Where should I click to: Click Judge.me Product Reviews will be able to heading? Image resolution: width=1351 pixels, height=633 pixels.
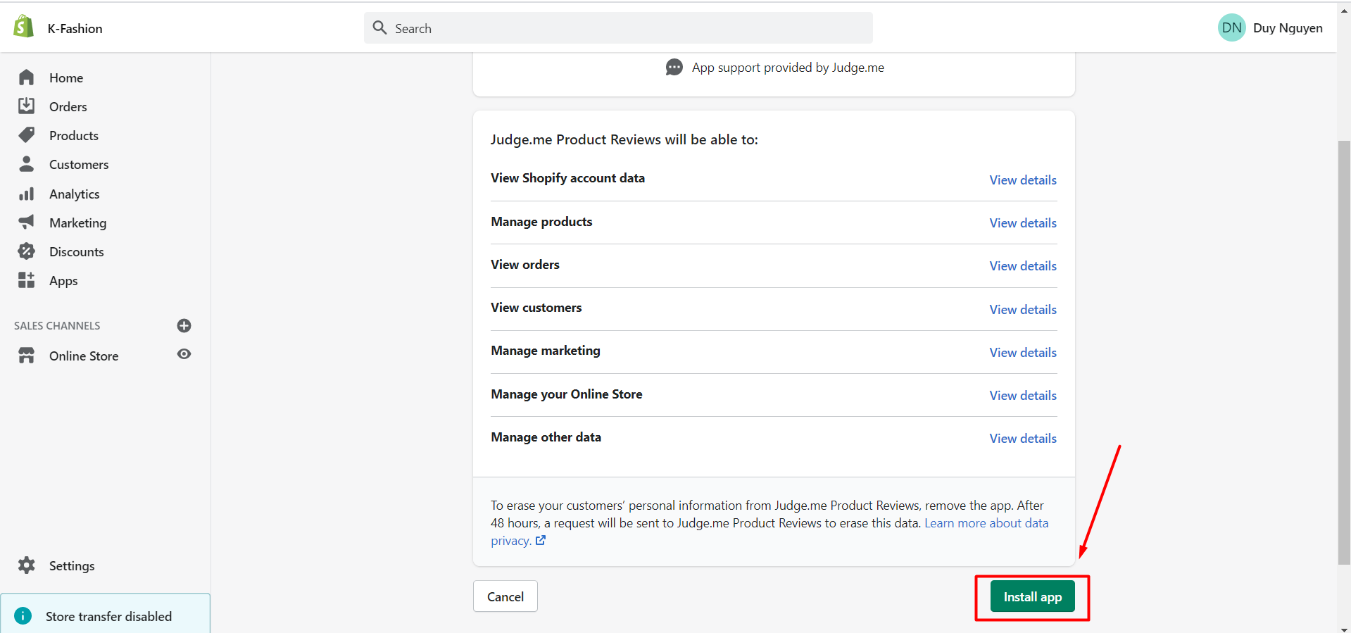coord(624,139)
